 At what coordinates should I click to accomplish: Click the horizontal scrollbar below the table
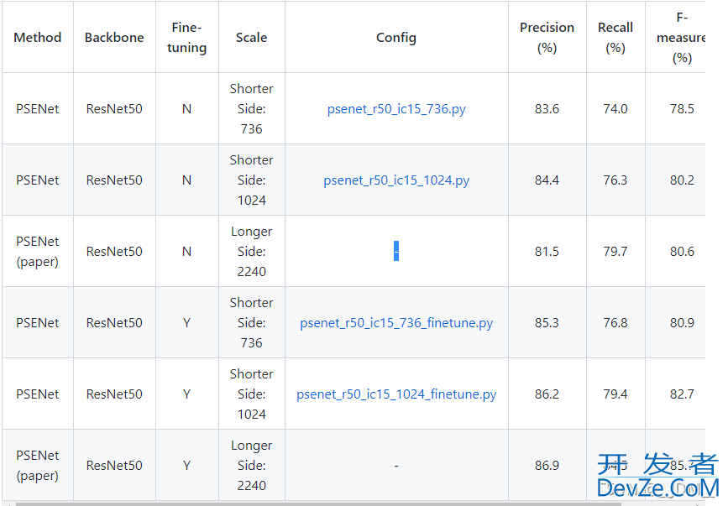point(318,503)
